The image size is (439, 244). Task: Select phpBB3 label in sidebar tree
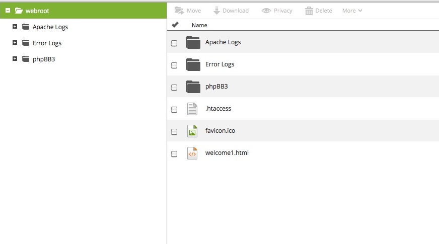coord(44,59)
